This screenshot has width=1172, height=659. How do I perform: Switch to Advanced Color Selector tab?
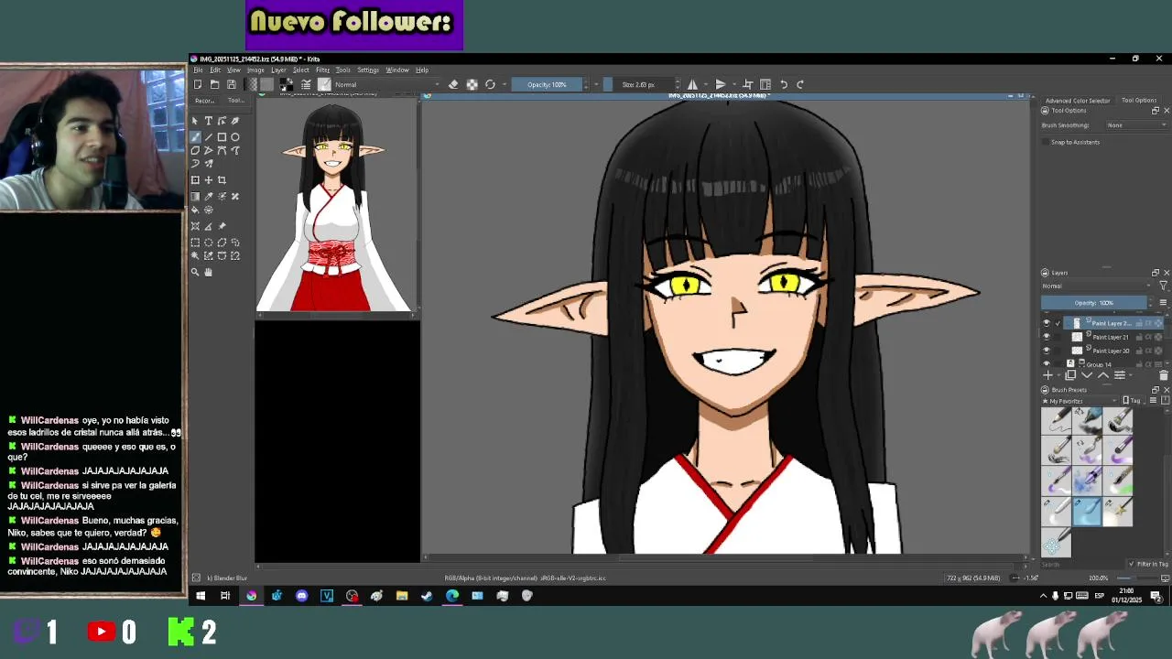pos(1078,101)
